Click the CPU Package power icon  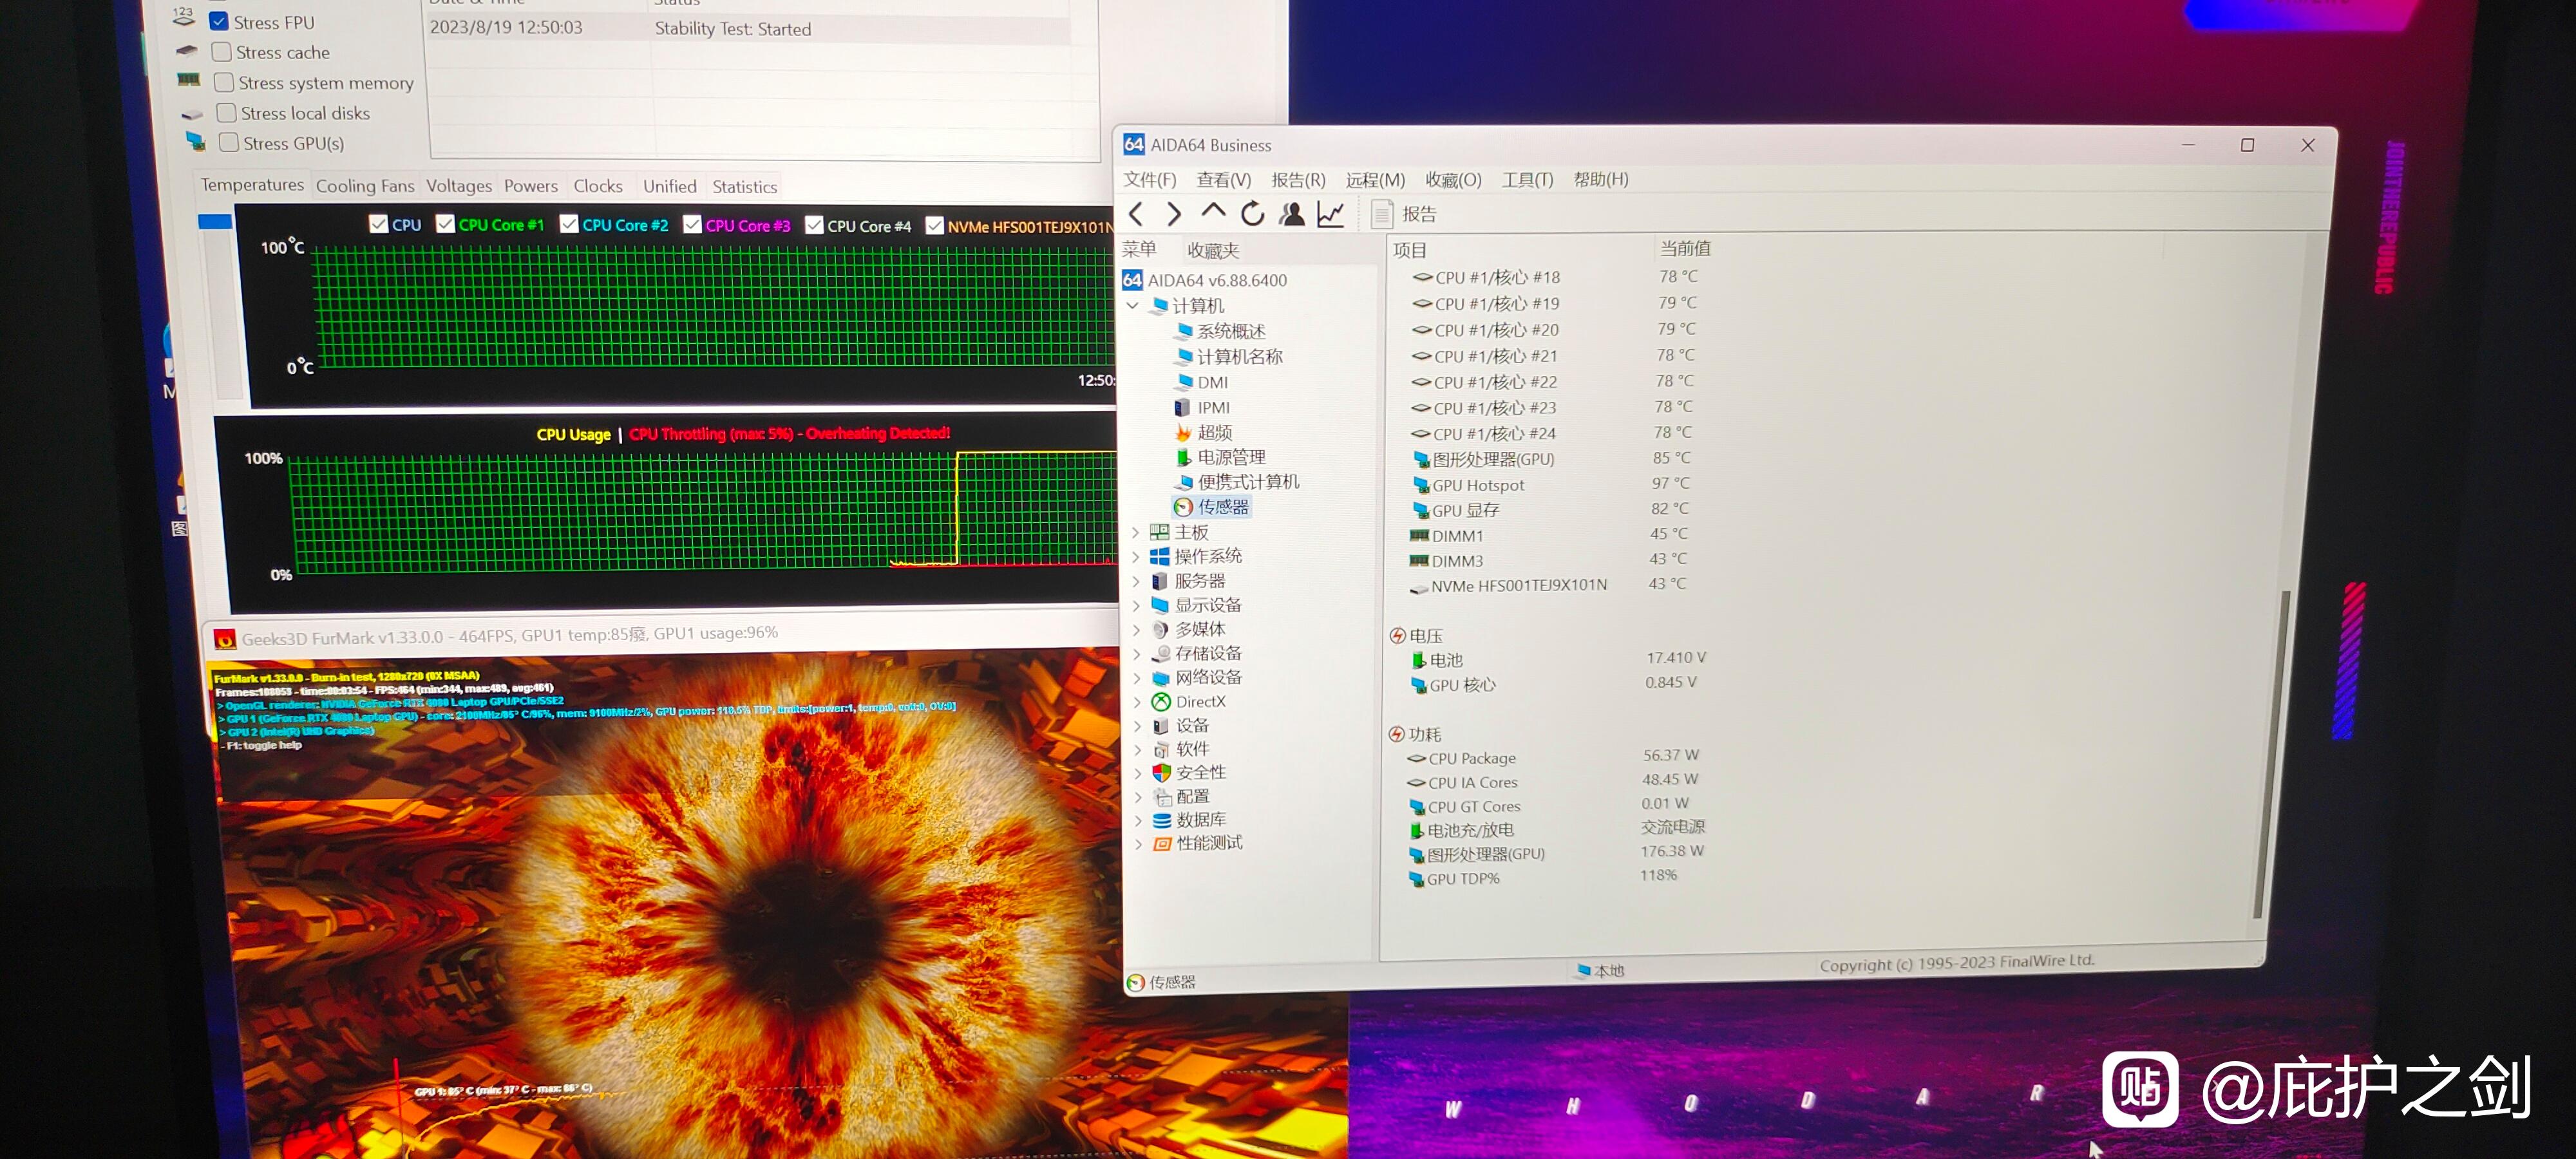click(x=1416, y=759)
